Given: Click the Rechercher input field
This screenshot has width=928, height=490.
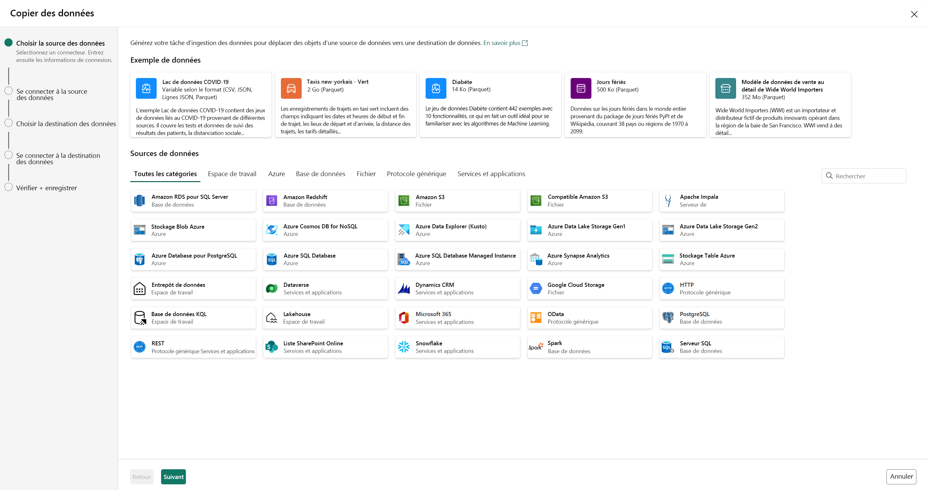Looking at the screenshot, I should [863, 176].
